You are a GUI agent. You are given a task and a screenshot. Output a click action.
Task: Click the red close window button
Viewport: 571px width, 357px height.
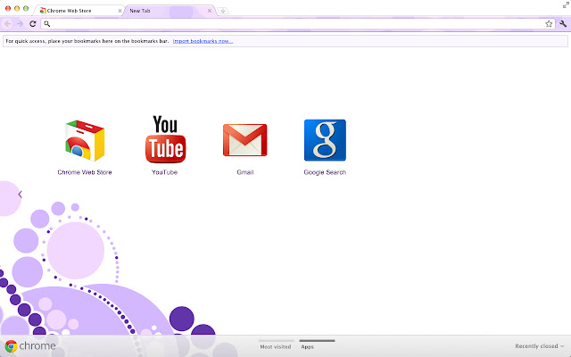[x=8, y=8]
